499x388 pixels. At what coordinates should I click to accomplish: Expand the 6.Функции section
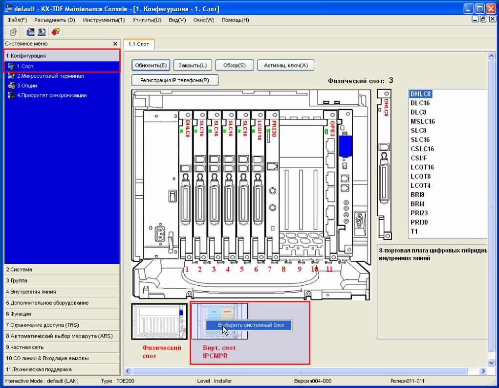[62, 314]
